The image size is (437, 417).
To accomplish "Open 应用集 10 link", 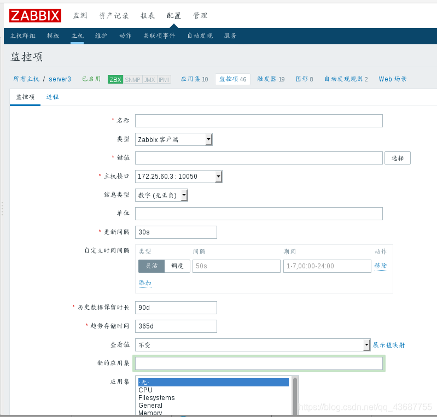I will (194, 79).
